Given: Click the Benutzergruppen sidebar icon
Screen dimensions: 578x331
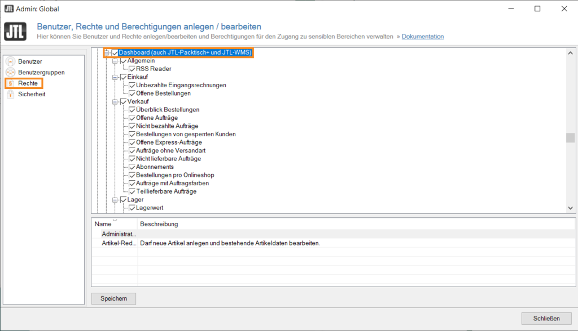Looking at the screenshot, I should [x=10, y=73].
